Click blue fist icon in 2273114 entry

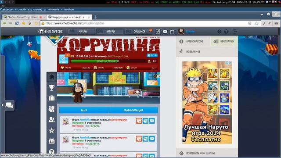[145, 139]
